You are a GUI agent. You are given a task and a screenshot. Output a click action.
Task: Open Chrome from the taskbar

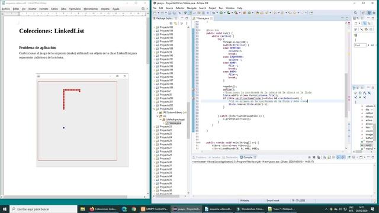134,209
